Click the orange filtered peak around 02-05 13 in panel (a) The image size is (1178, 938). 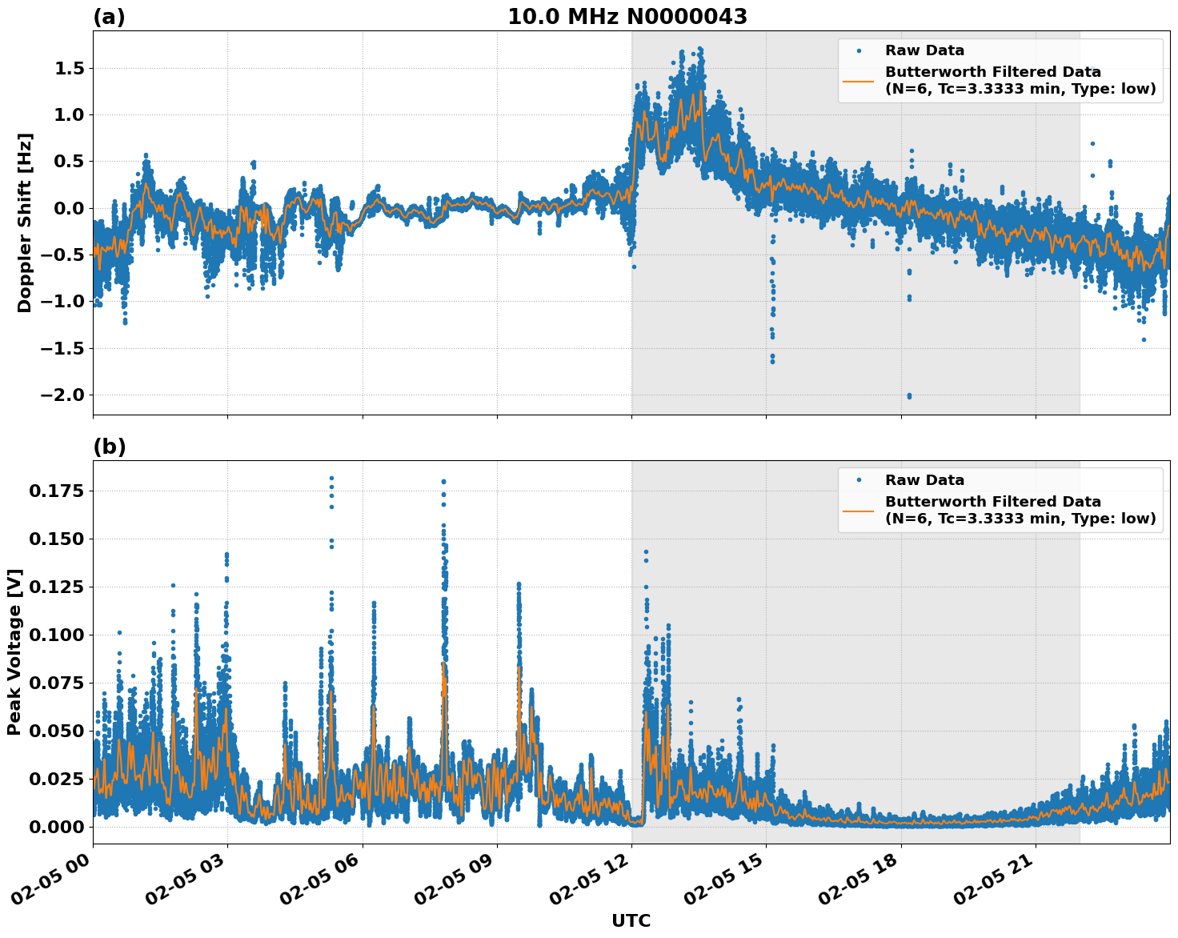coord(703,92)
